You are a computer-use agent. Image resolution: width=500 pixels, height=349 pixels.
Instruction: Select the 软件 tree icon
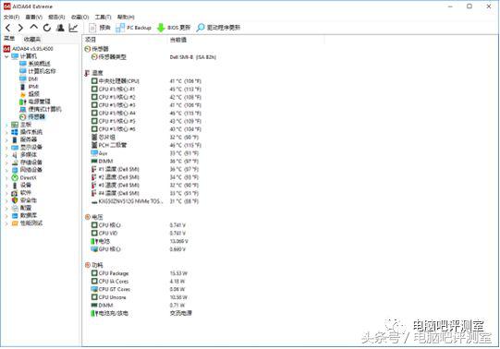[x=15, y=193]
